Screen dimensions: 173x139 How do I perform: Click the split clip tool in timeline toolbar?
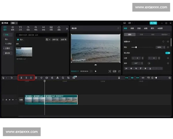(x=21, y=78)
